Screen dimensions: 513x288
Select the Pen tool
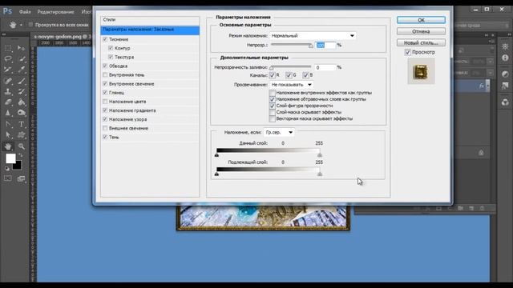(x=8, y=125)
